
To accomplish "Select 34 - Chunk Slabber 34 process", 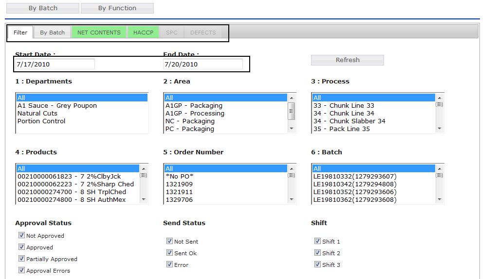I will pos(349,121).
